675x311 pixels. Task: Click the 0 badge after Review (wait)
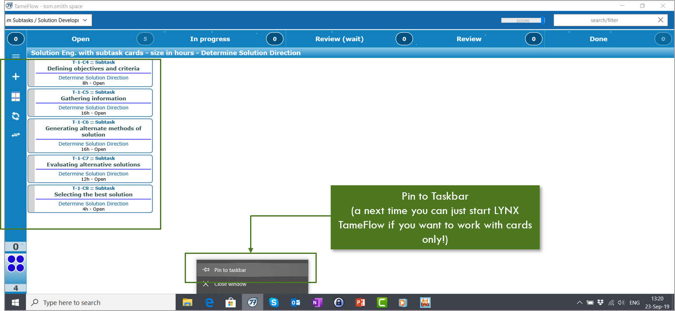[x=404, y=39]
